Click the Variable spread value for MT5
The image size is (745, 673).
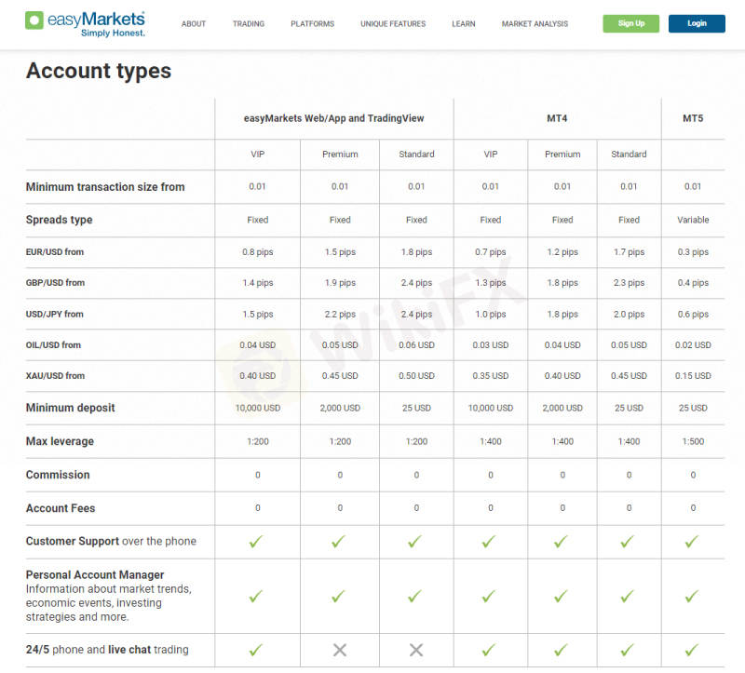pos(693,220)
